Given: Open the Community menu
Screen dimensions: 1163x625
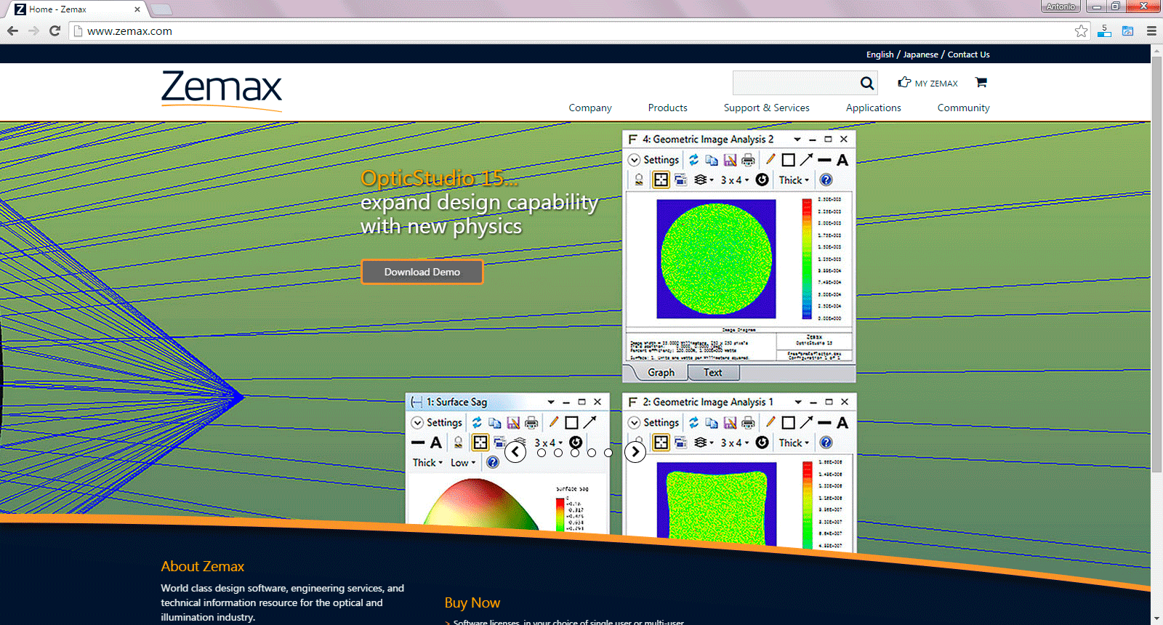Looking at the screenshot, I should click(964, 108).
